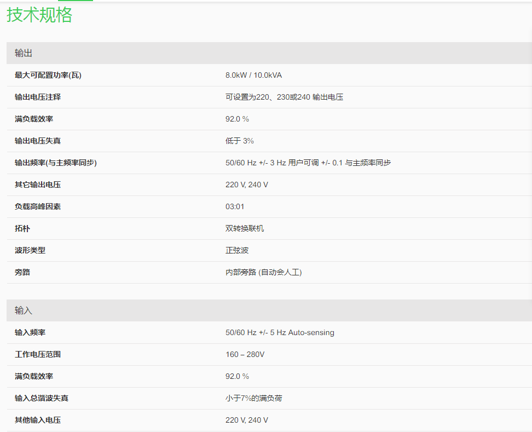Image resolution: width=532 pixels, height=432 pixels.
Task: Select the 双转换联机 topology value
Action: click(x=245, y=228)
